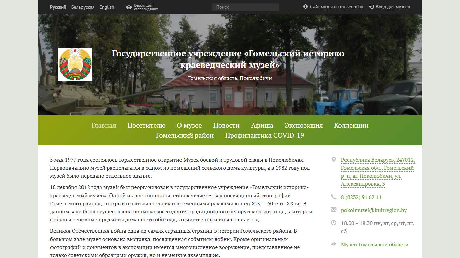Open the Профилактика COVID-19 menu item

265,136
